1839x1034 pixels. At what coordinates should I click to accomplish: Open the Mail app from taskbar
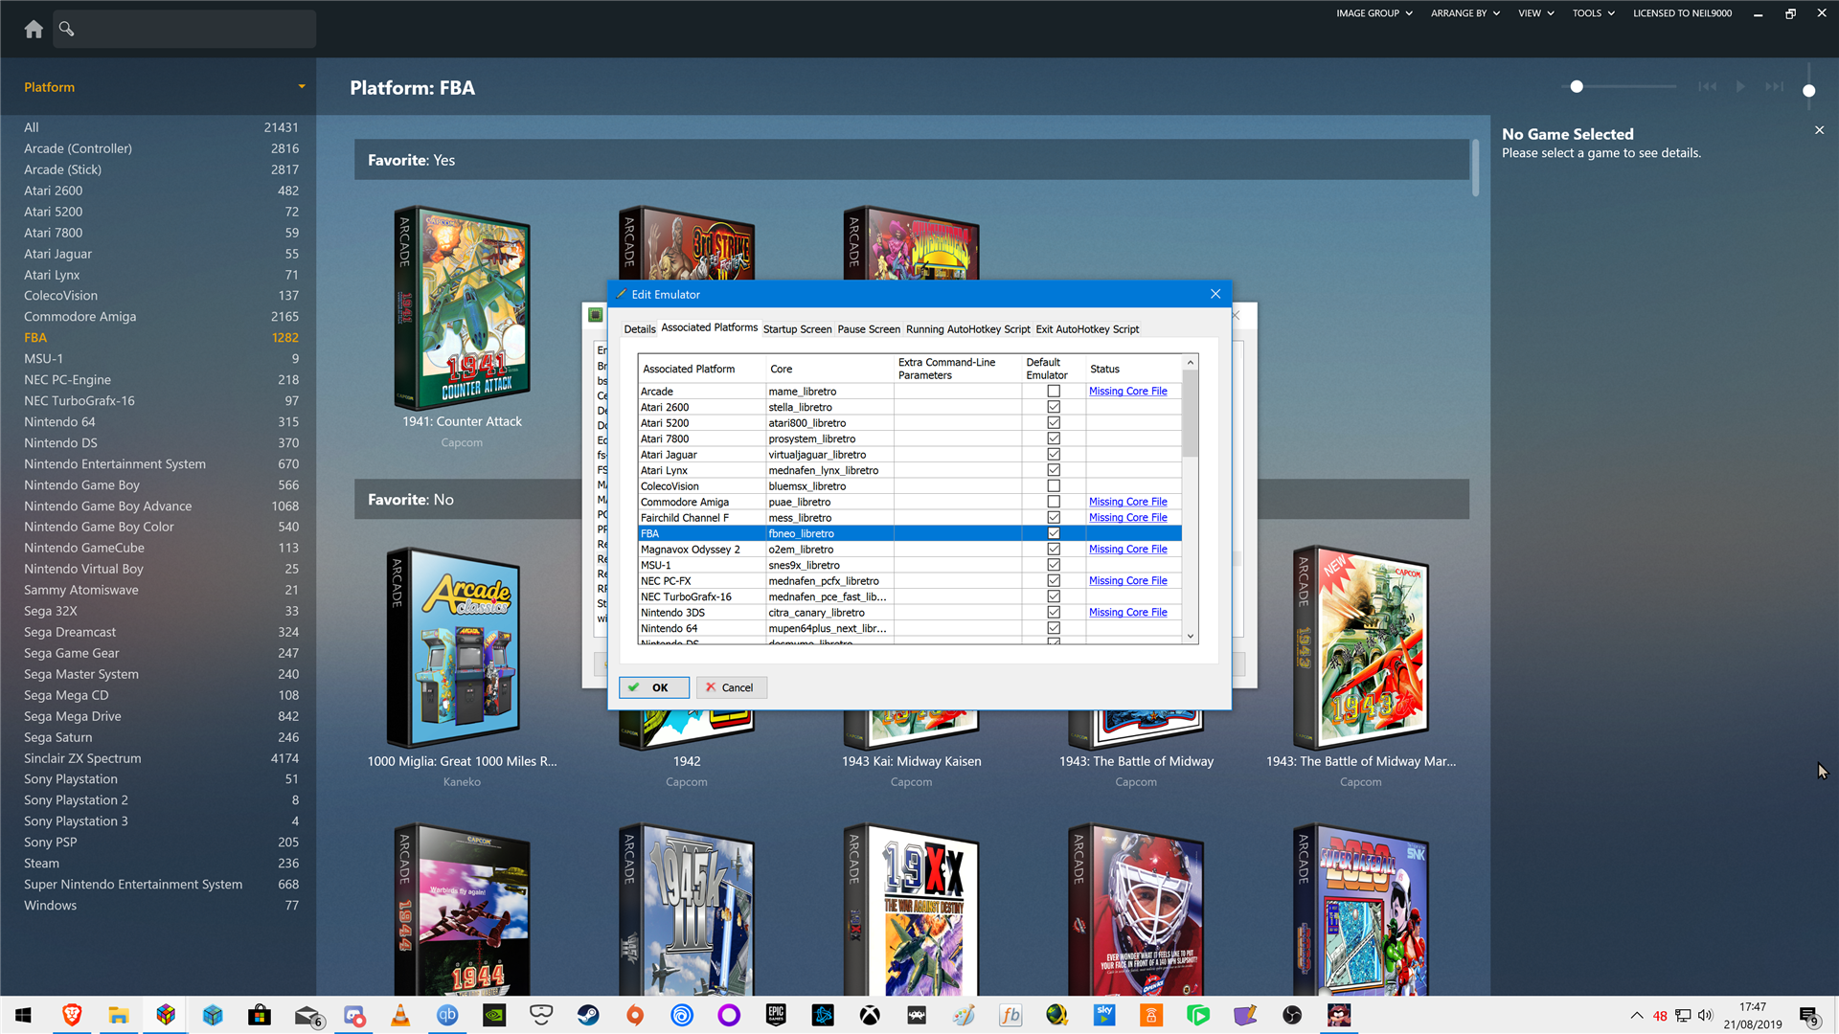307,1015
